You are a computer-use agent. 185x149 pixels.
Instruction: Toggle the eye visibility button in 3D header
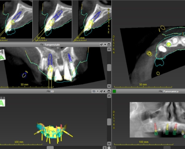(94, 91)
